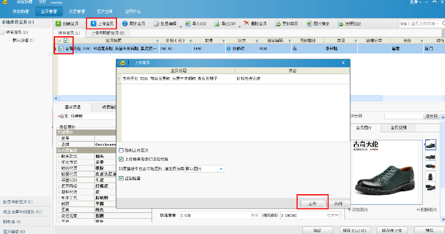Viewport: 445px width, 234px height.
Task: Click the item search input field
Action: [419, 23]
